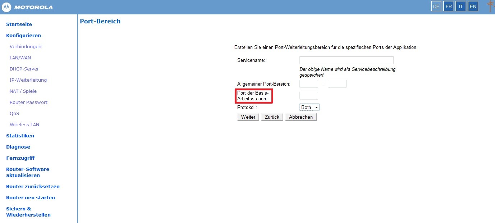Image resolution: width=495 pixels, height=223 pixels.
Task: Click the port range start field
Action: 308,84
